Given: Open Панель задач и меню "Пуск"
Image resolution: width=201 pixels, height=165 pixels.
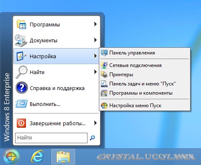Looking at the screenshot, I should pyautogui.click(x=144, y=84).
